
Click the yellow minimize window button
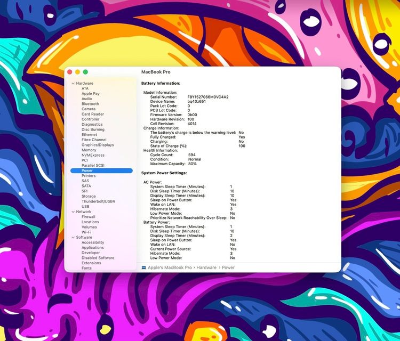pyautogui.click(x=77, y=72)
